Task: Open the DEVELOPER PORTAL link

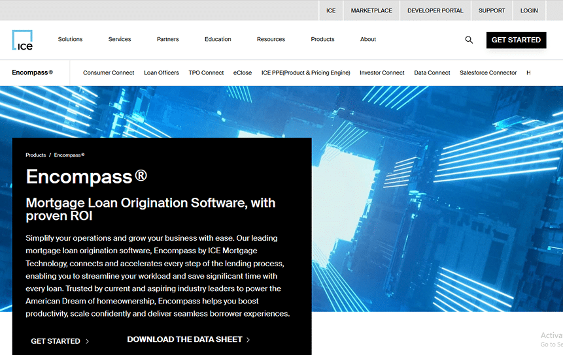Action: pyautogui.click(x=435, y=10)
